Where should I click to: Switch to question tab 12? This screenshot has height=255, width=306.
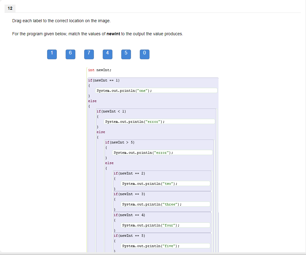point(10,9)
